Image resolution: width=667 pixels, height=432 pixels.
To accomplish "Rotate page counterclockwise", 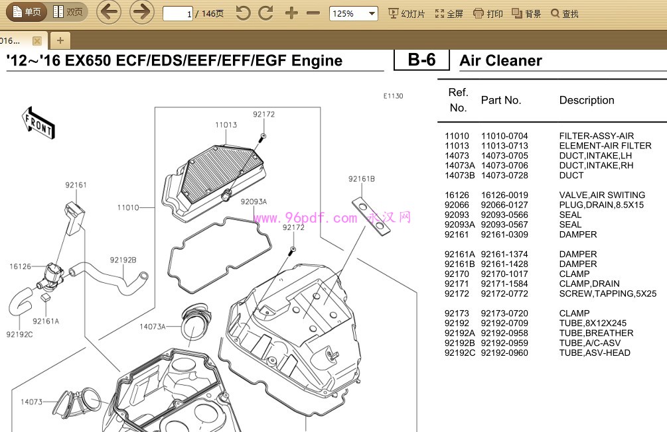I will click(243, 13).
